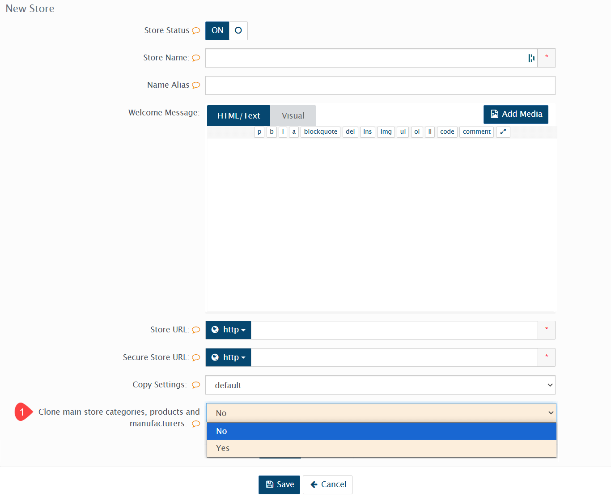
Task: Click the Store Status help bubble icon
Action: (x=196, y=31)
